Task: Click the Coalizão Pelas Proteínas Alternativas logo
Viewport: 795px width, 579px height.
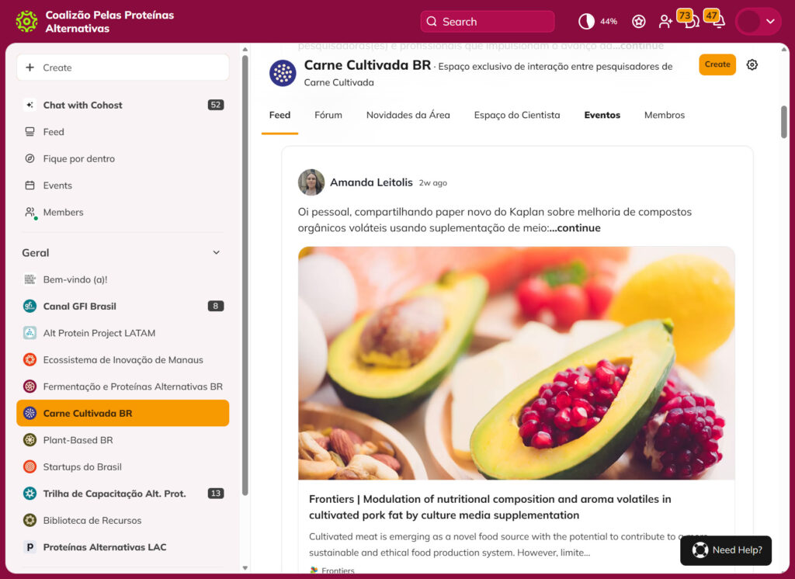Action: pyautogui.click(x=26, y=22)
